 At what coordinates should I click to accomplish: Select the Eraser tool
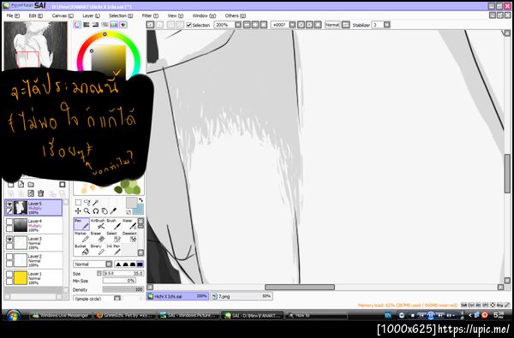98,237
